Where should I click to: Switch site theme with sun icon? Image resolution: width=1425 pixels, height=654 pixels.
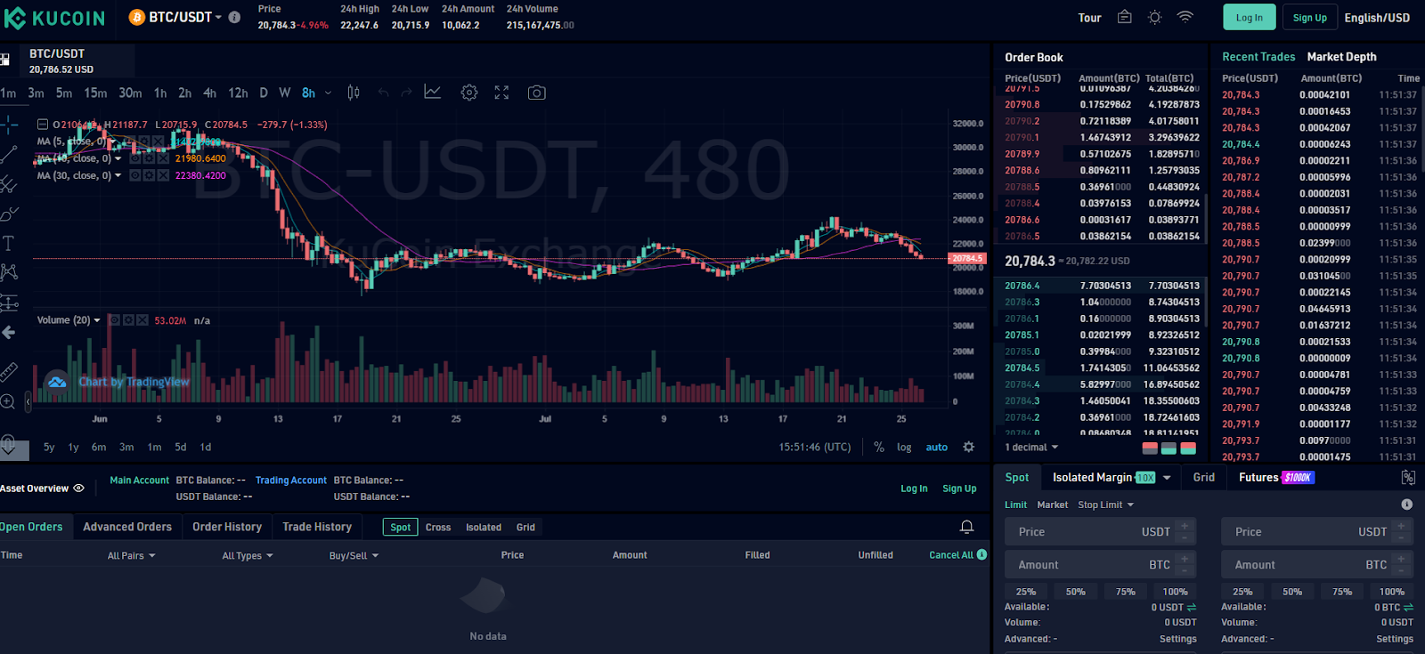pyautogui.click(x=1155, y=17)
